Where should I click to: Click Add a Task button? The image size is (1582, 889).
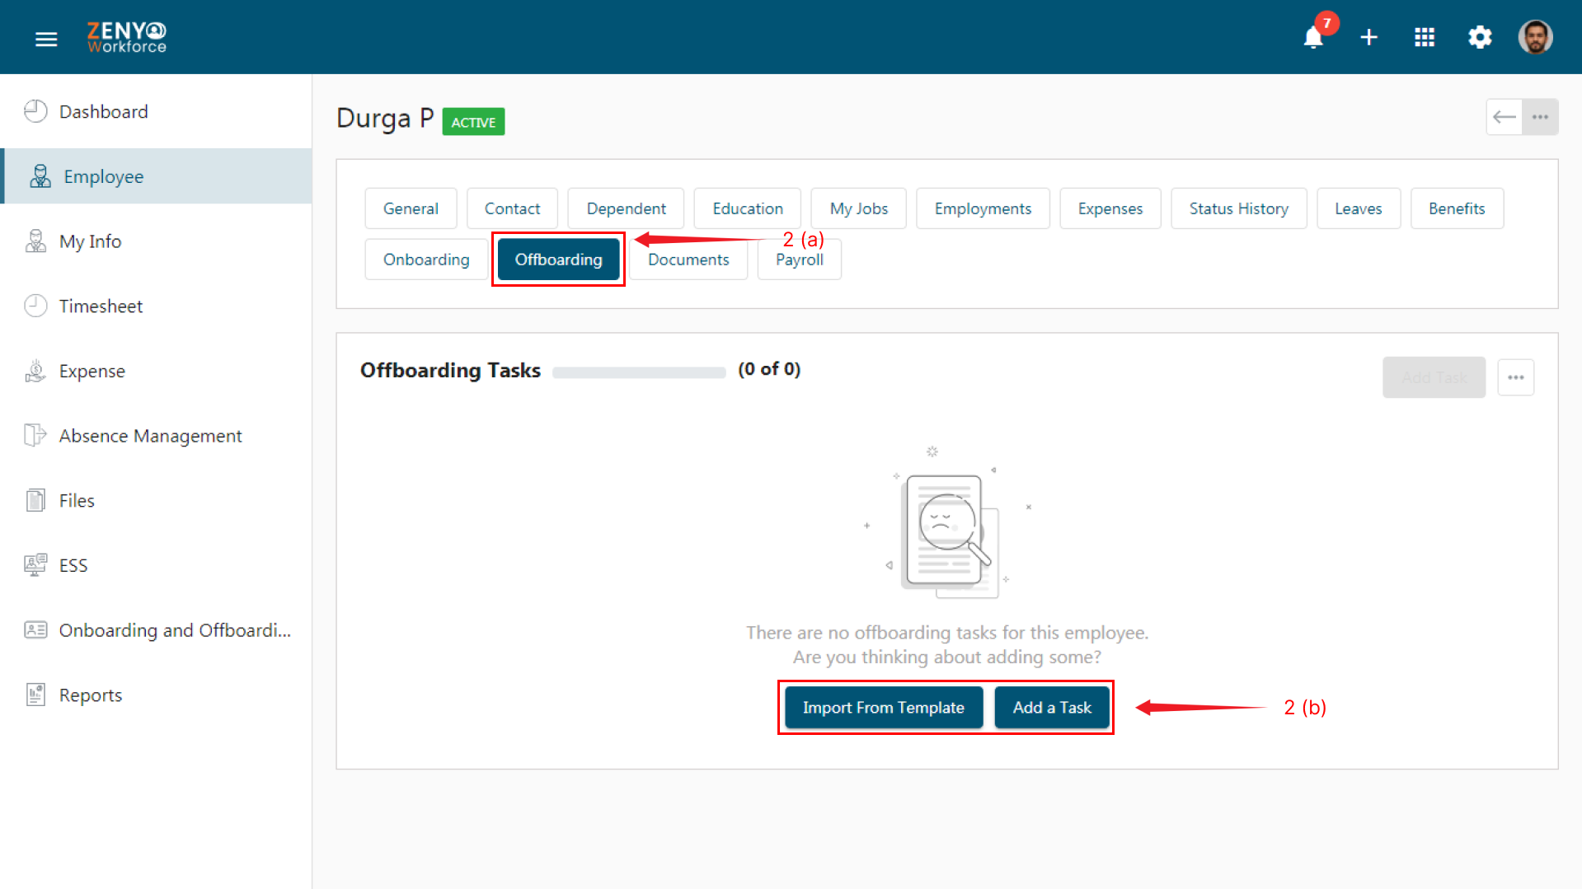coord(1052,708)
